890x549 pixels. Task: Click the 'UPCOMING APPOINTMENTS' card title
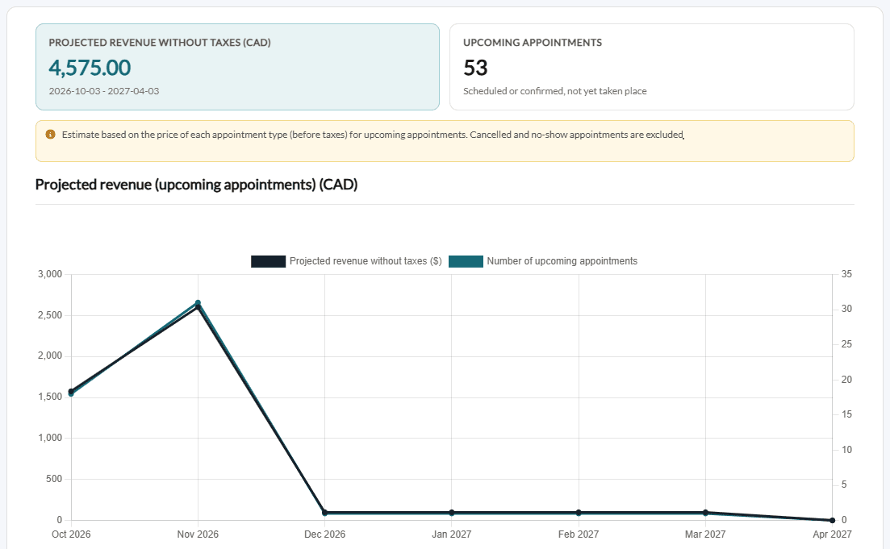click(x=533, y=43)
